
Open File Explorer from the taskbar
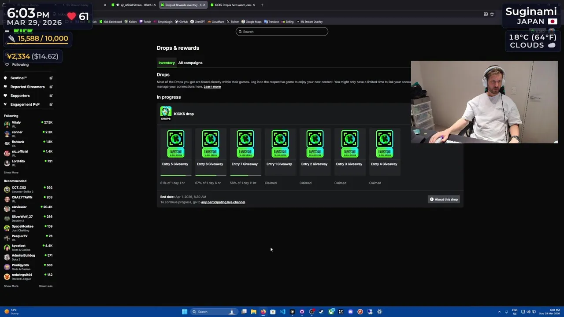[x=253, y=312]
